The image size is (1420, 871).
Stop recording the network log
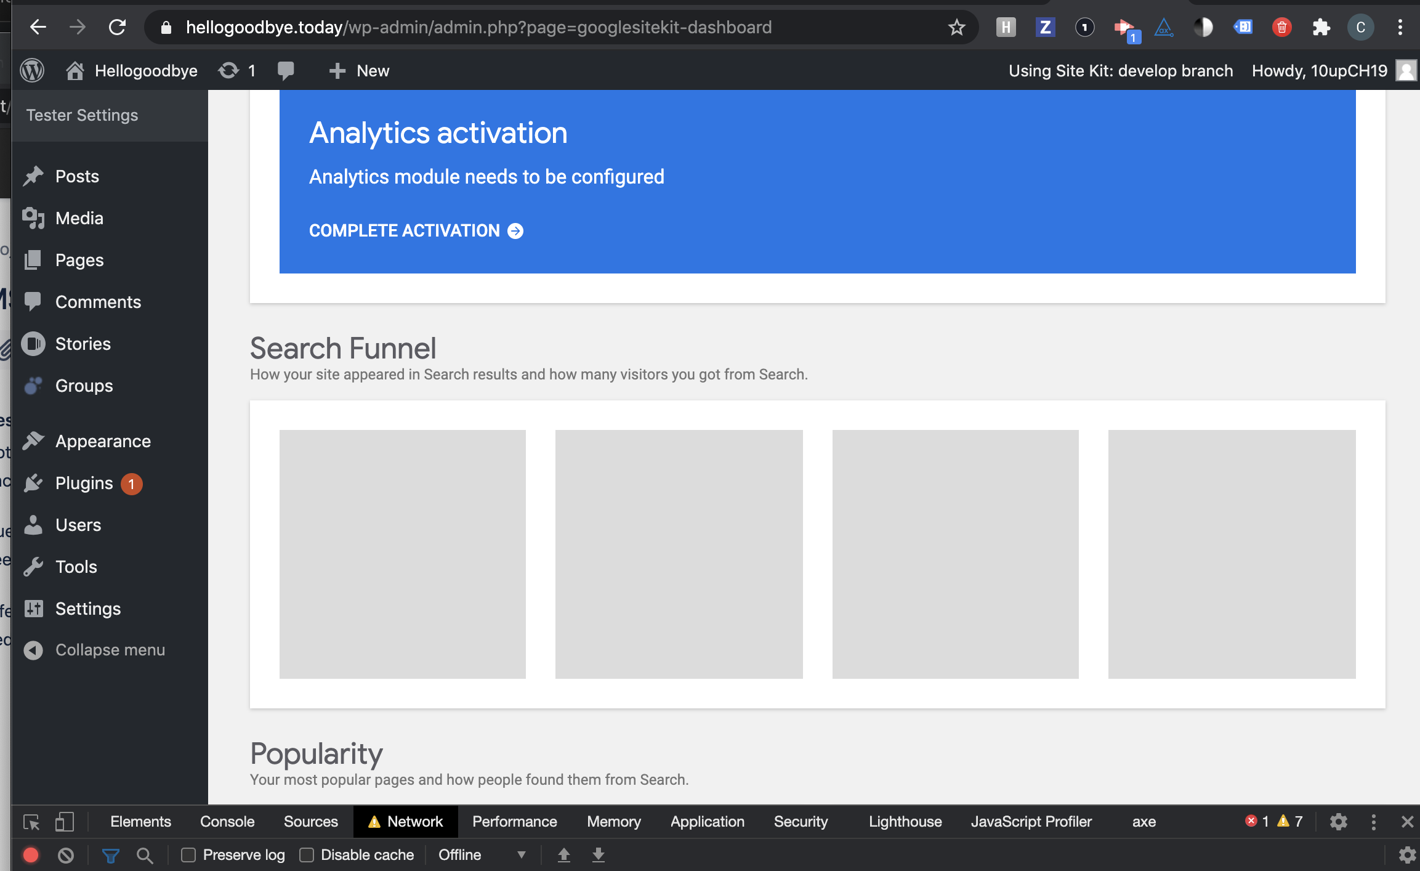coord(31,855)
